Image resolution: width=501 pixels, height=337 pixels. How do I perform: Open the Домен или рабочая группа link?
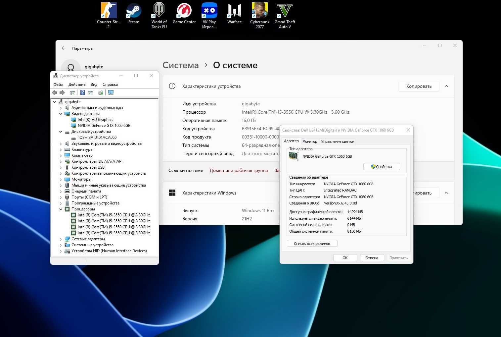239,170
